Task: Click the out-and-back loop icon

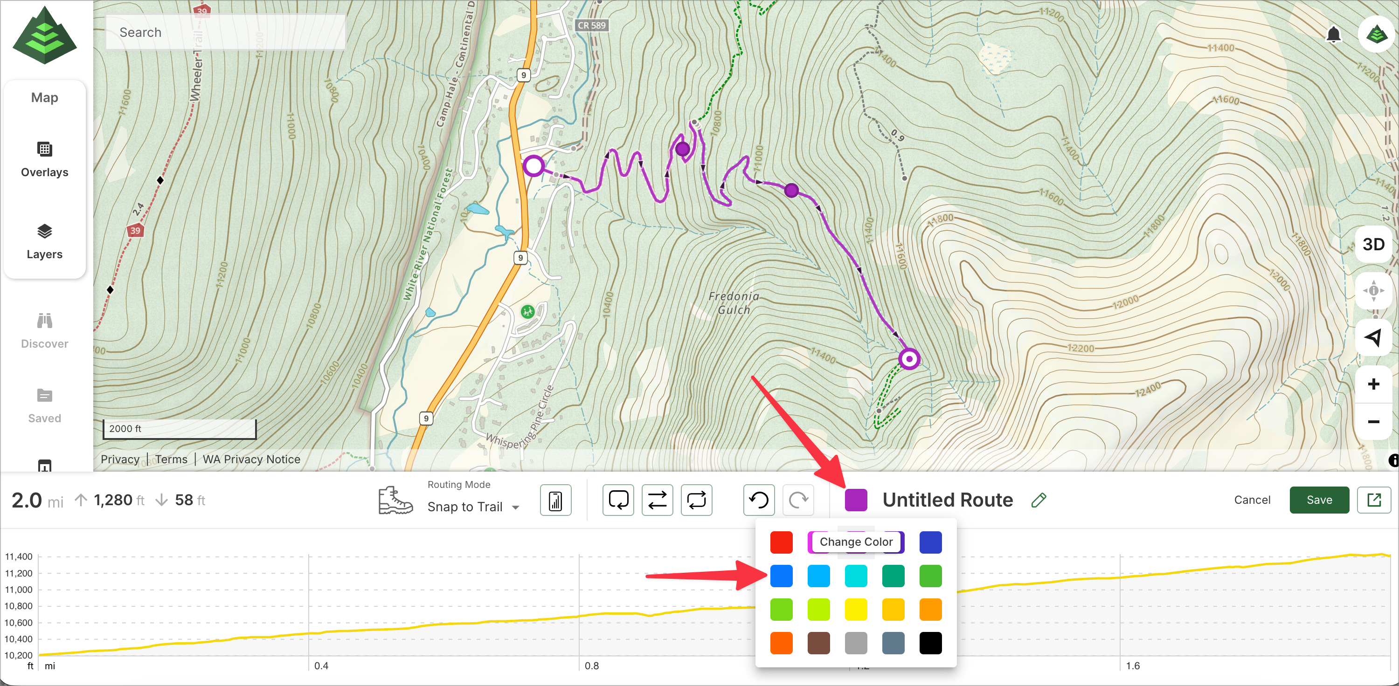Action: point(696,500)
